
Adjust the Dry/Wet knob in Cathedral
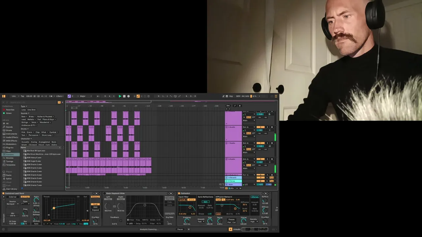point(265,220)
